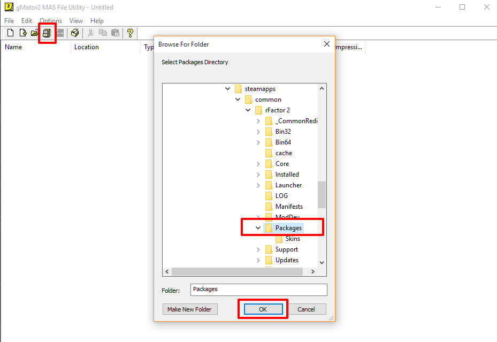Click the file cabinet packages directory icon
This screenshot has height=342, width=497.
click(x=47, y=33)
